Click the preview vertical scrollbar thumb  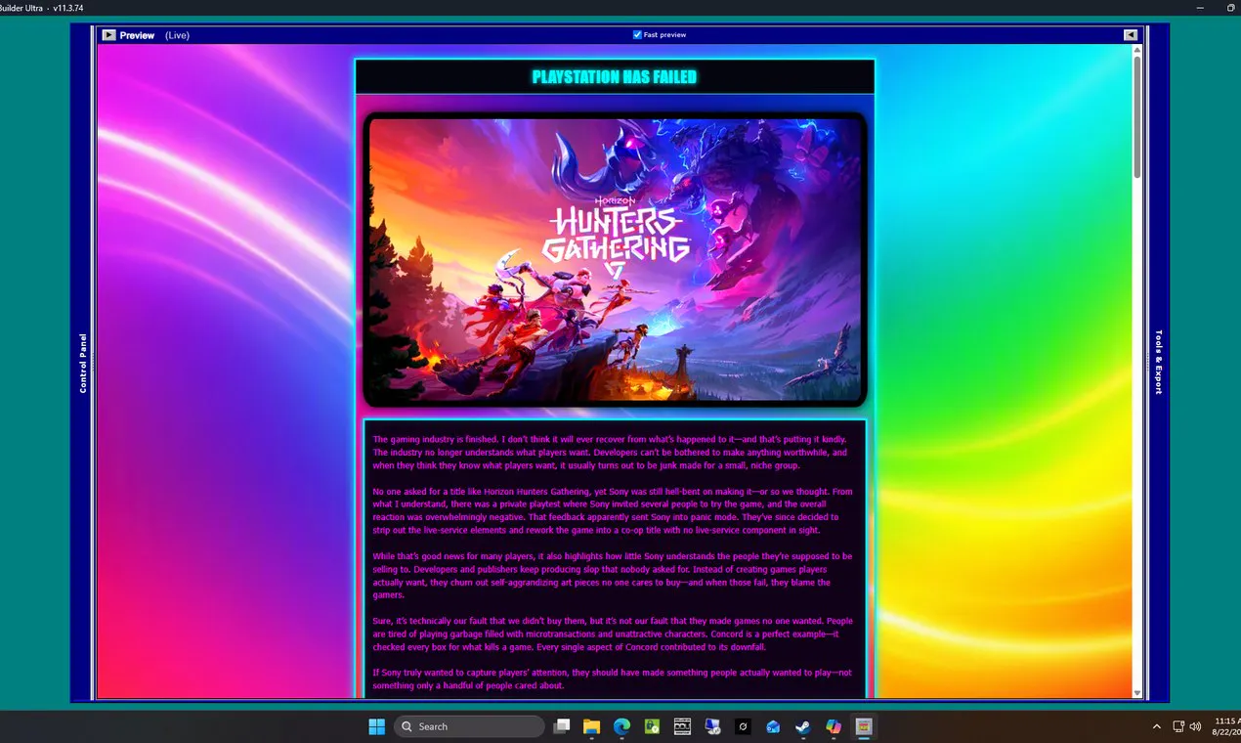coord(1137,115)
